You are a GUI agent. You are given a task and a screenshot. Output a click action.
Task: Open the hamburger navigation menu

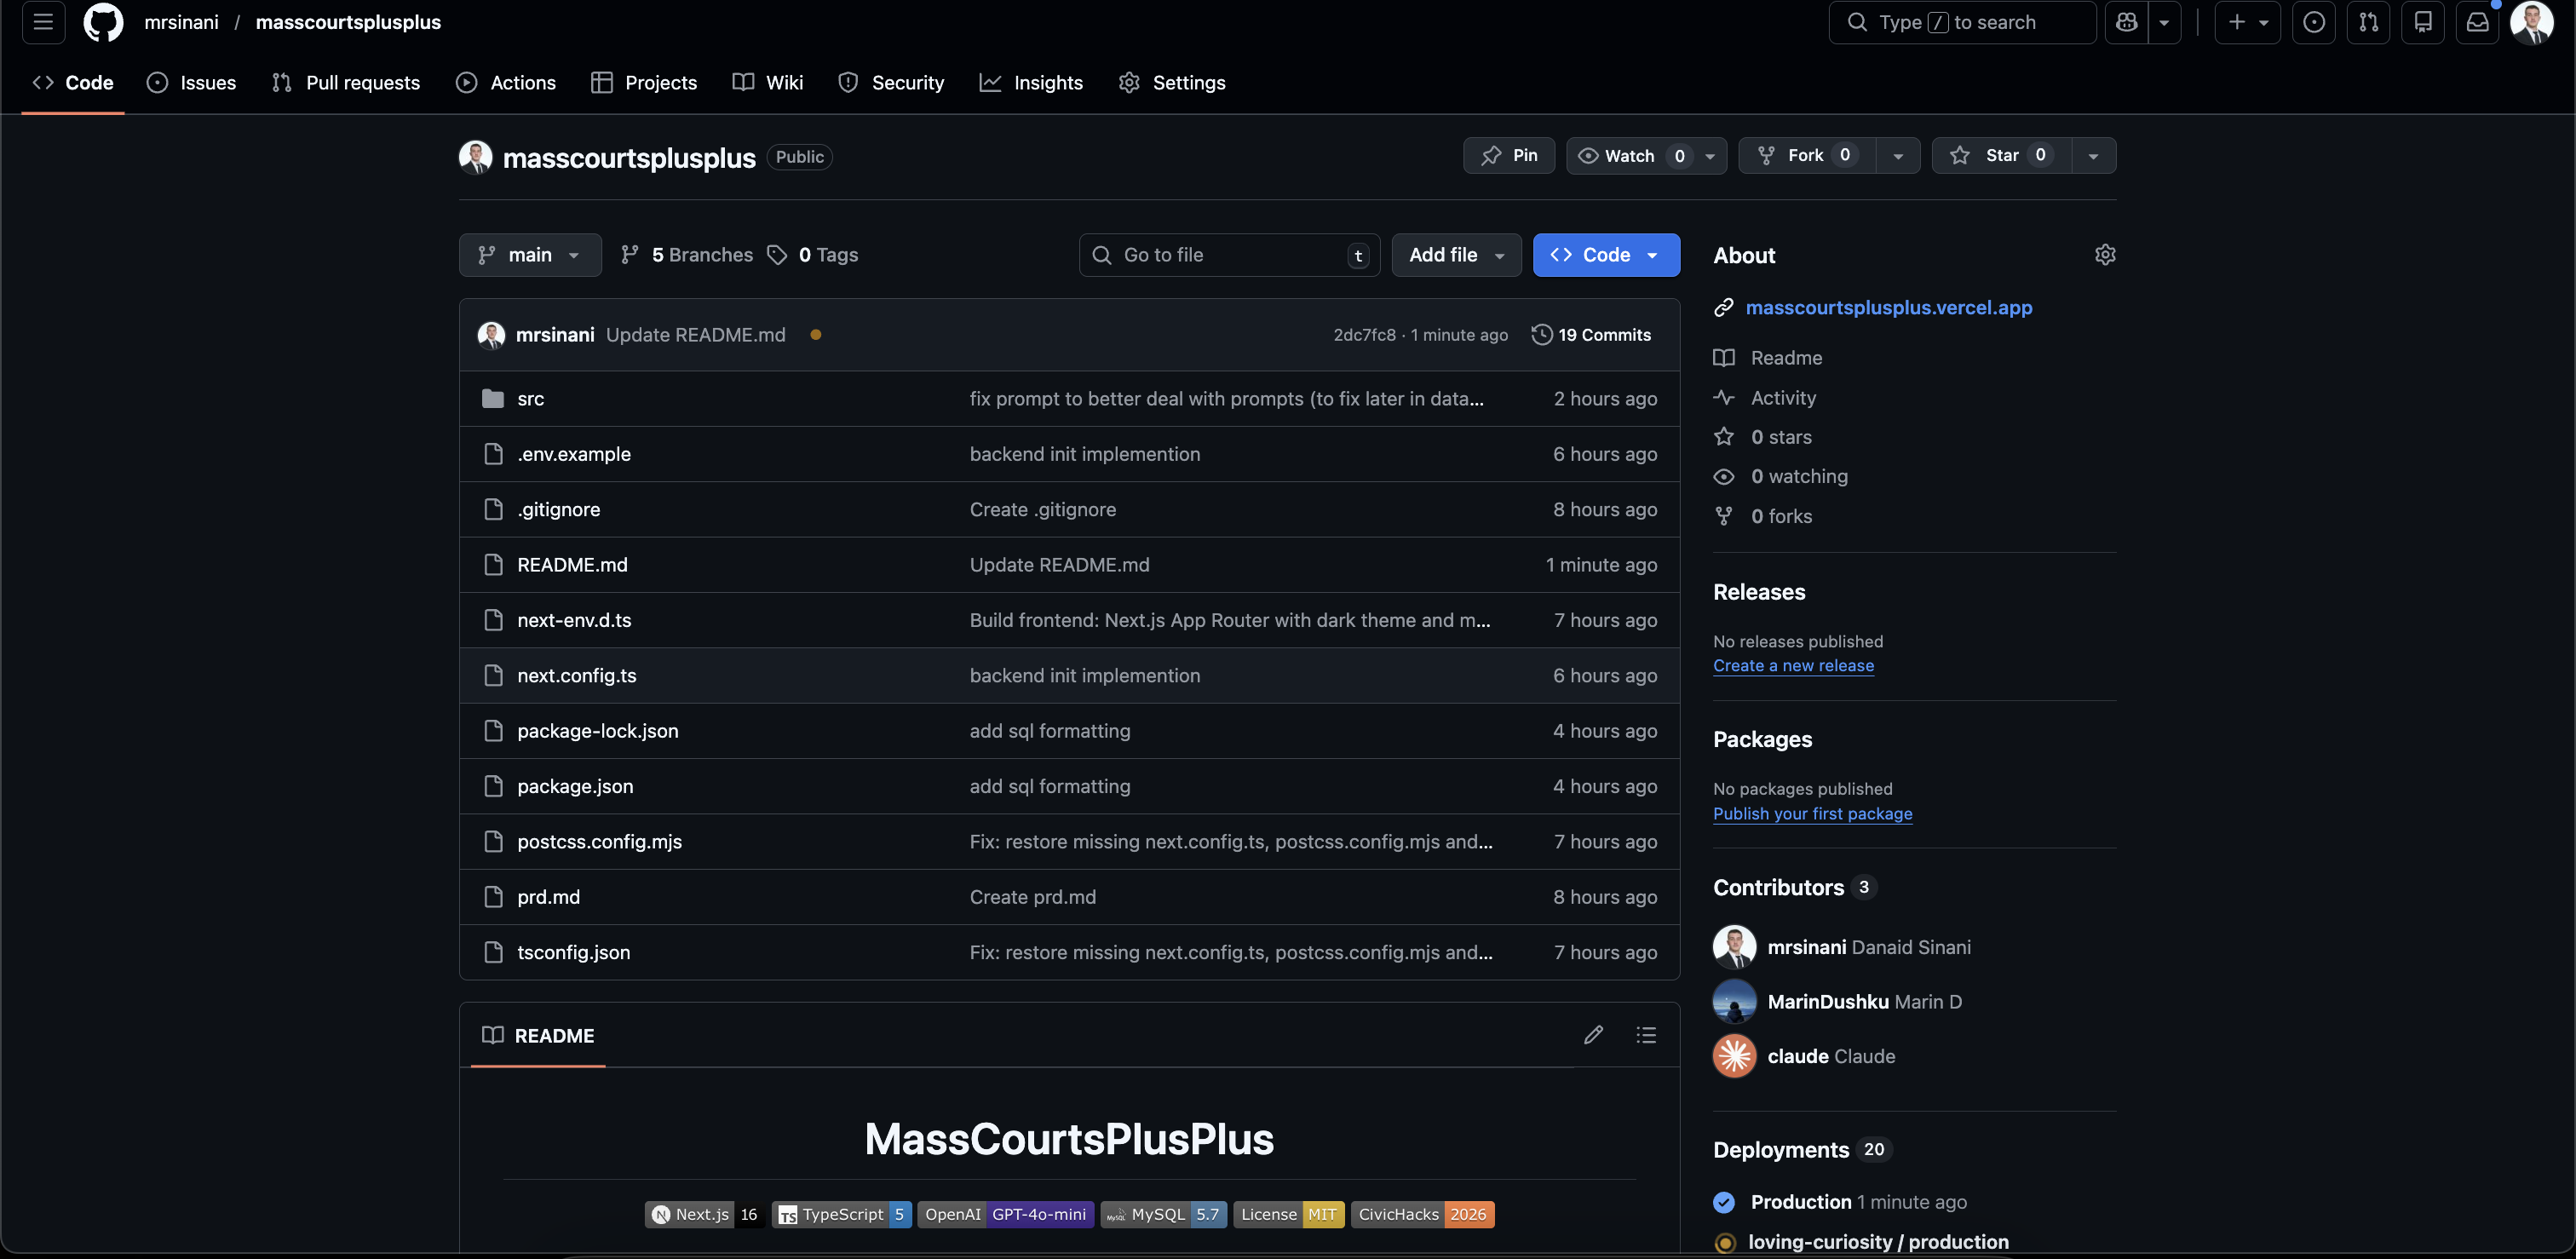43,22
